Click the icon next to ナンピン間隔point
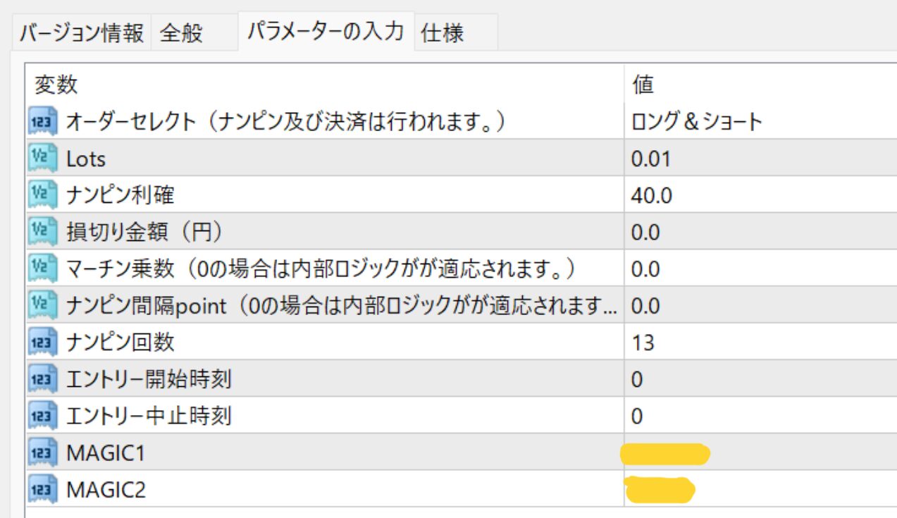This screenshot has width=897, height=518. [42, 306]
